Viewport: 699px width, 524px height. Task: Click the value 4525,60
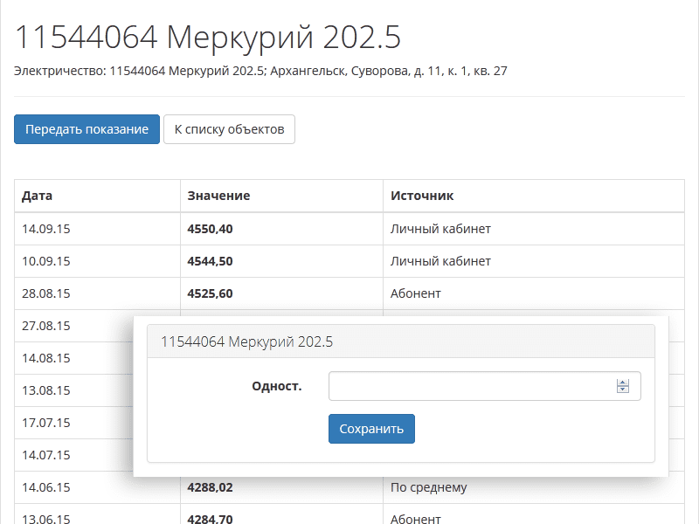pyautogui.click(x=210, y=293)
